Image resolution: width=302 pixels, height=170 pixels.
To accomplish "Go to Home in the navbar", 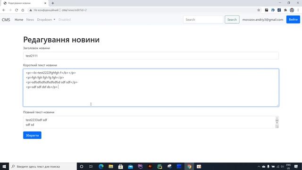I will [x=19, y=20].
